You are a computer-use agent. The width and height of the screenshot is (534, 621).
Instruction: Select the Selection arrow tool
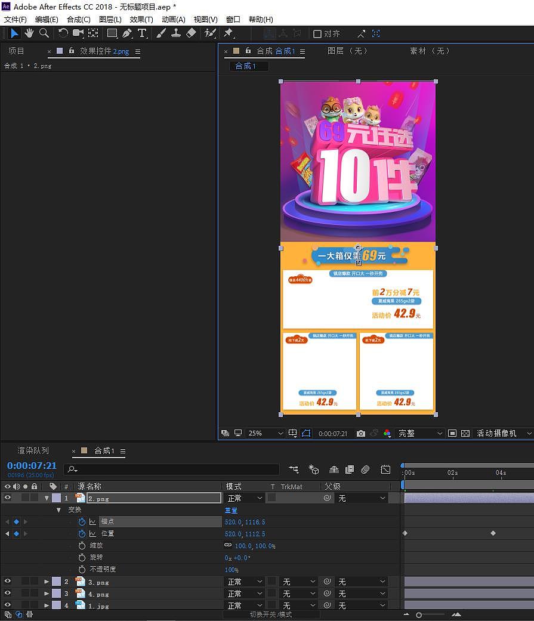click(14, 33)
